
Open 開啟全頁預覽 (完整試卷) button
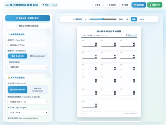click(x=28, y=26)
